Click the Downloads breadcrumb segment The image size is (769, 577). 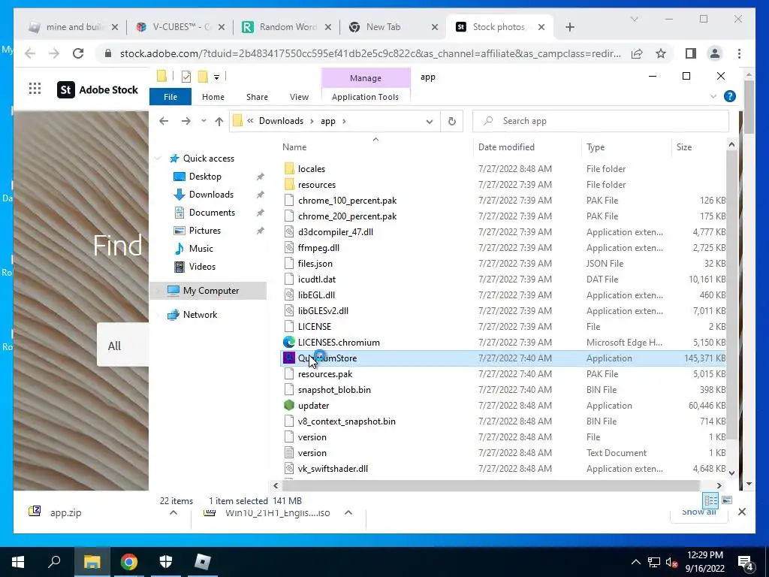coord(281,121)
